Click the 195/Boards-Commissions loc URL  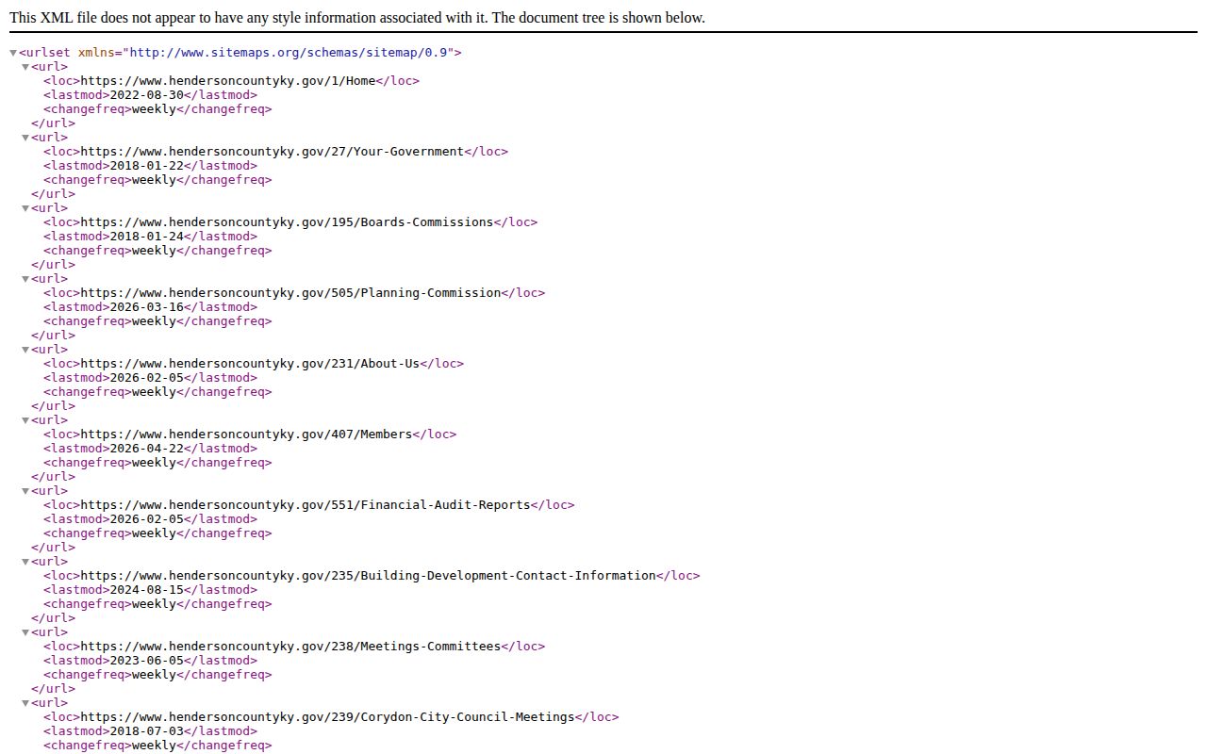[288, 222]
